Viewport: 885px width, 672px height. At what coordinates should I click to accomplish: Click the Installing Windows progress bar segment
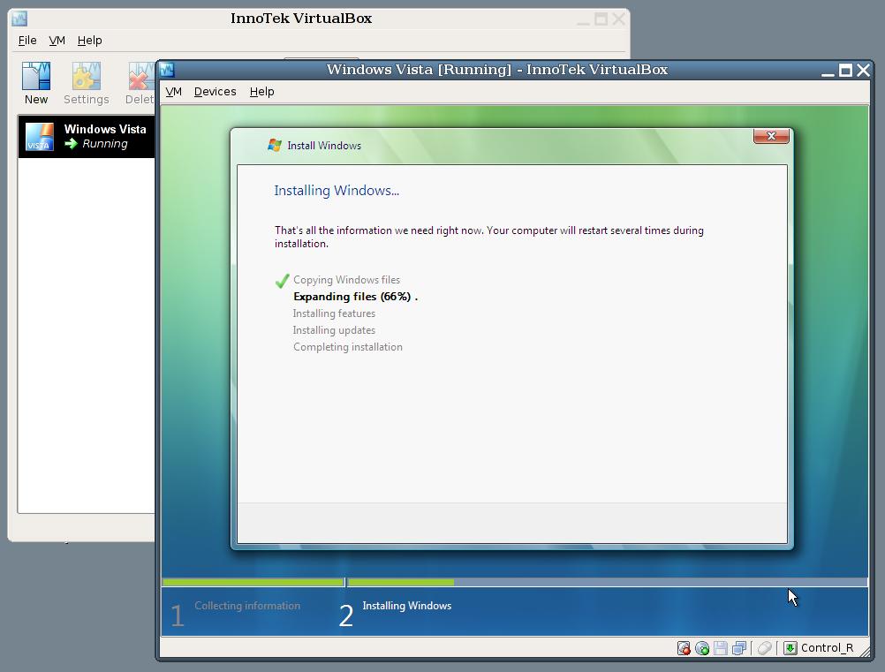click(x=608, y=582)
